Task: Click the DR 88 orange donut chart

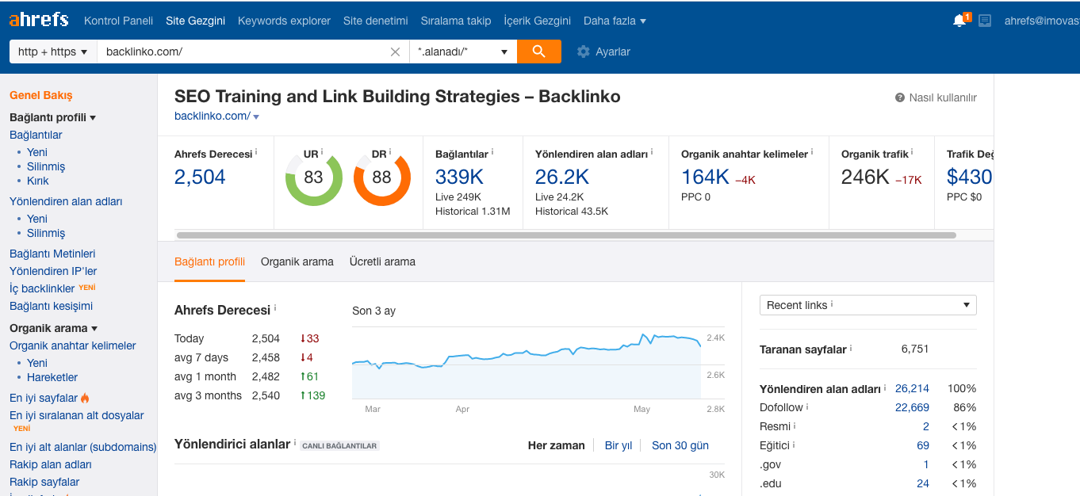Action: [x=382, y=177]
